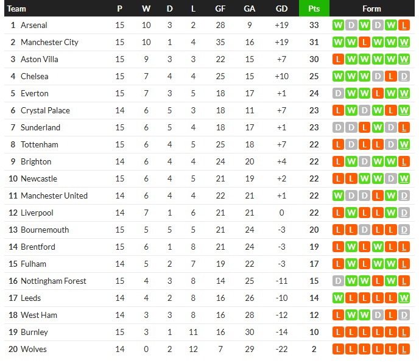Sort by the GD column header
Viewport: 419px width, 363px height.
[281, 9]
